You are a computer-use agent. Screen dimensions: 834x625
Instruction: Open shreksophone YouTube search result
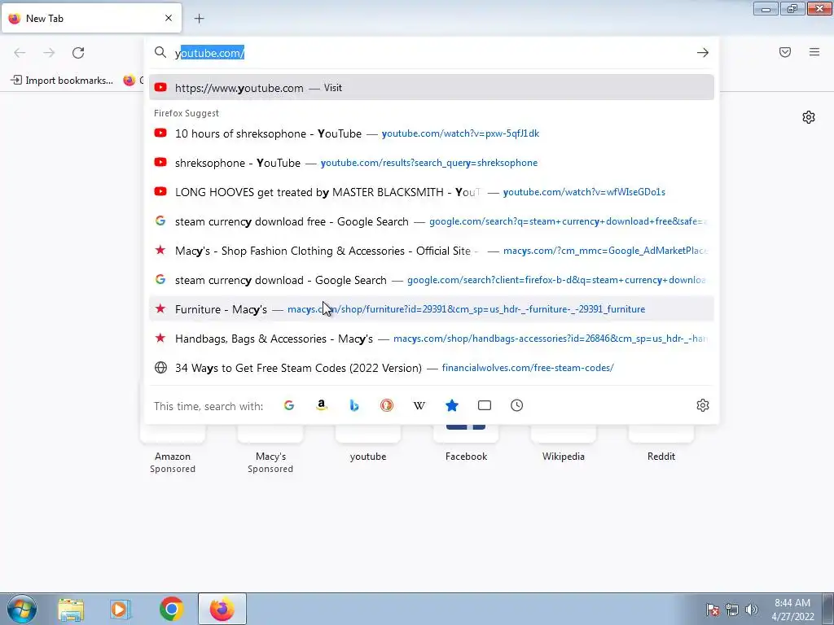432,163
